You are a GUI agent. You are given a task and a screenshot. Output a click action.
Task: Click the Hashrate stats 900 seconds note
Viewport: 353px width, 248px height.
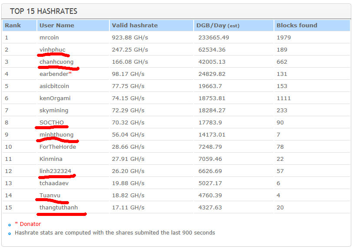click(x=115, y=233)
